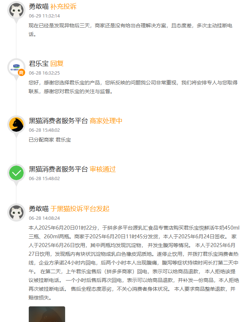Click the orange 回复 status label

(57, 64)
